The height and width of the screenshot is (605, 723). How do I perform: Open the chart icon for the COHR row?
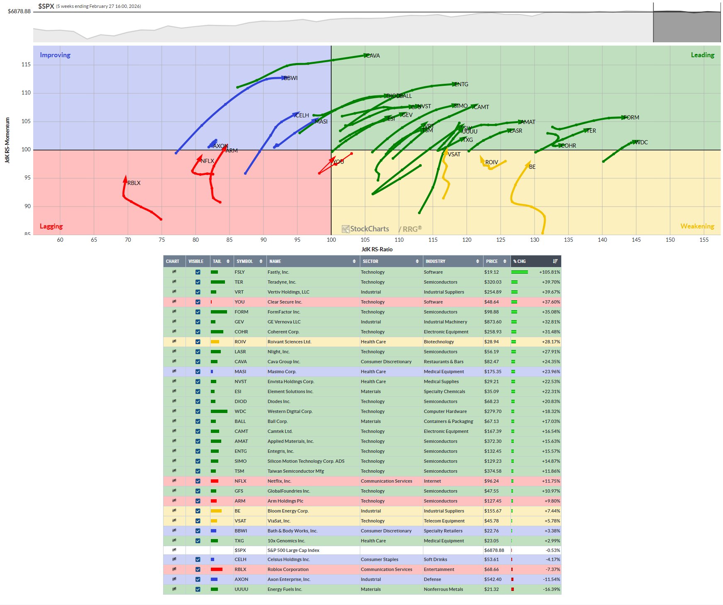point(174,332)
